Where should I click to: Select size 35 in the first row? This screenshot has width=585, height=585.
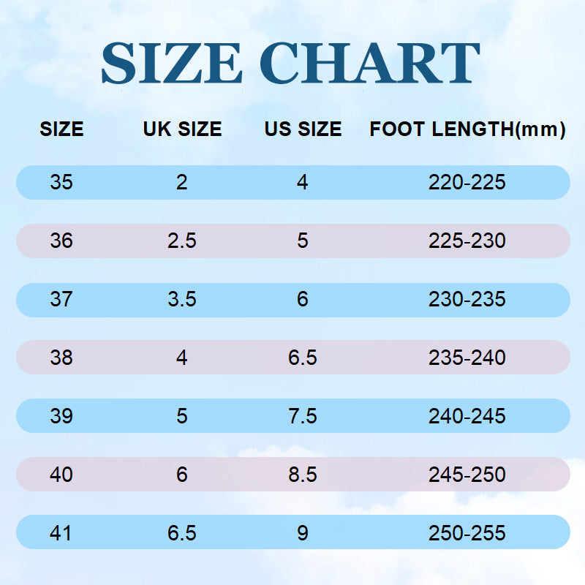coord(61,183)
